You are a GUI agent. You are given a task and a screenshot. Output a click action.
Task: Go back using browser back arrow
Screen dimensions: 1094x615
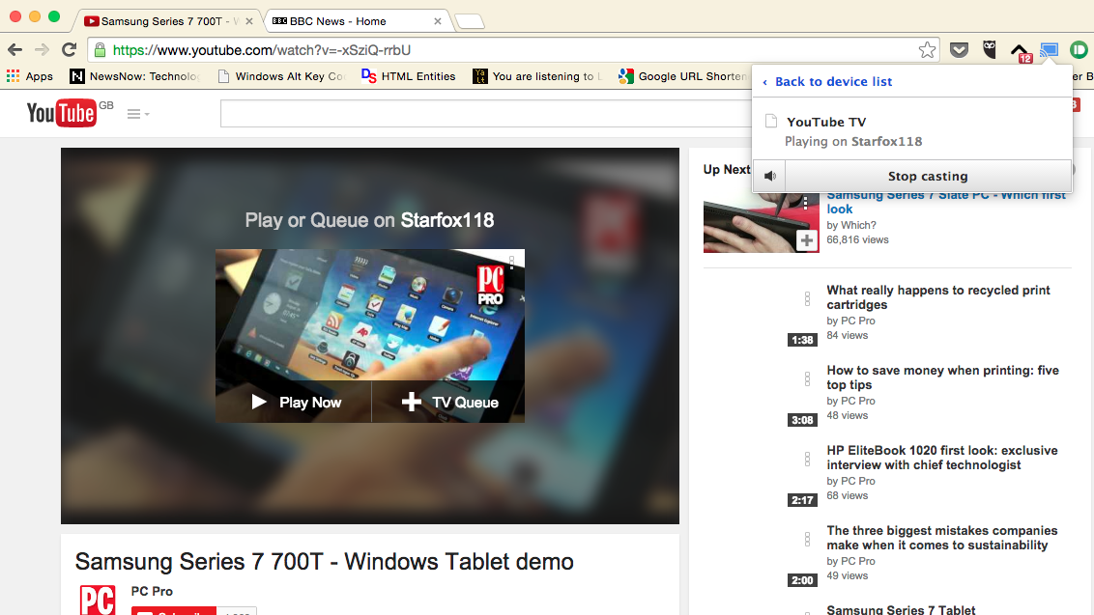[14, 49]
